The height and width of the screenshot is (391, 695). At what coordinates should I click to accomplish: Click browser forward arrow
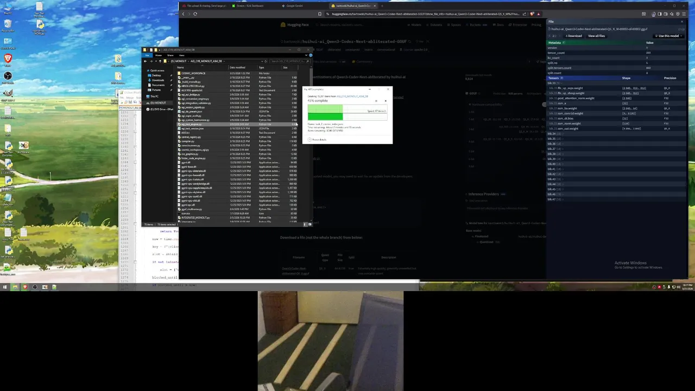(189, 14)
